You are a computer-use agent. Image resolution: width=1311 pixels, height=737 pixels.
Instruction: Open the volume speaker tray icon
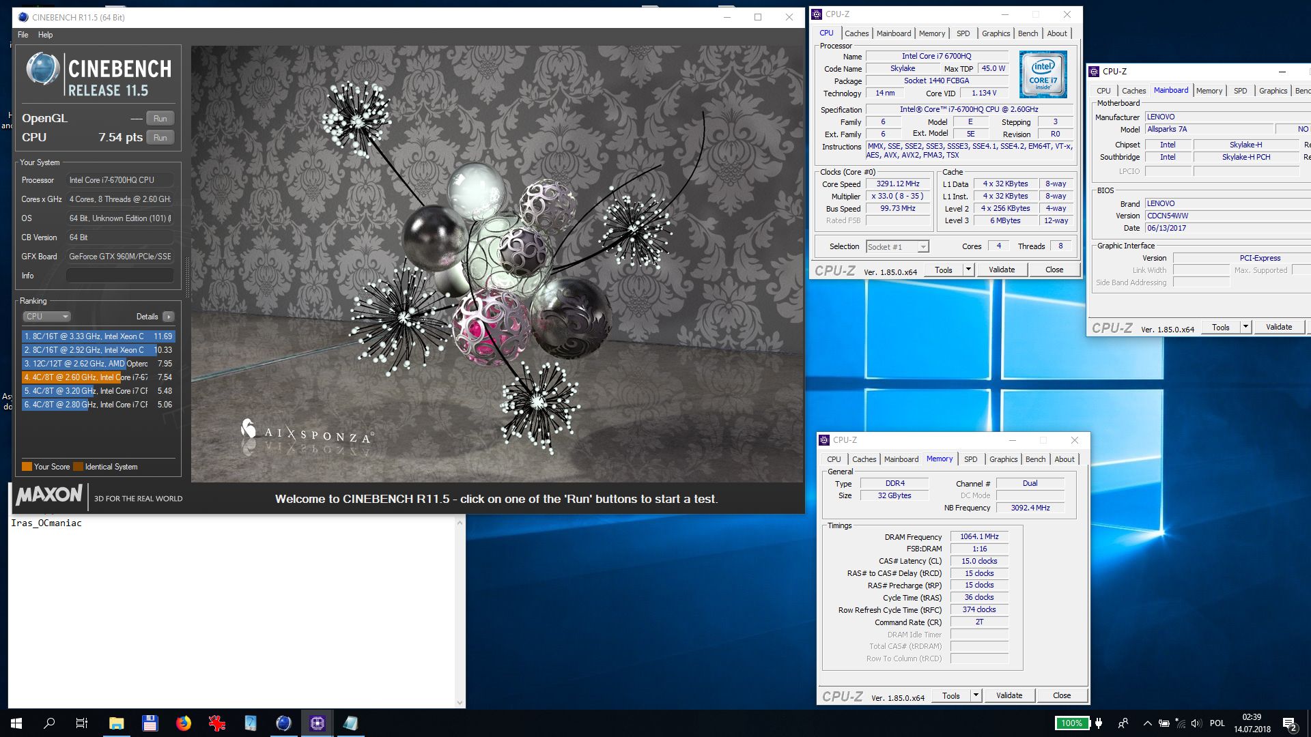tap(1196, 723)
